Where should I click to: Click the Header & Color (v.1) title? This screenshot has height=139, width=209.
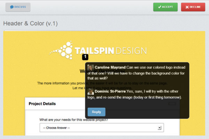coord(30,24)
